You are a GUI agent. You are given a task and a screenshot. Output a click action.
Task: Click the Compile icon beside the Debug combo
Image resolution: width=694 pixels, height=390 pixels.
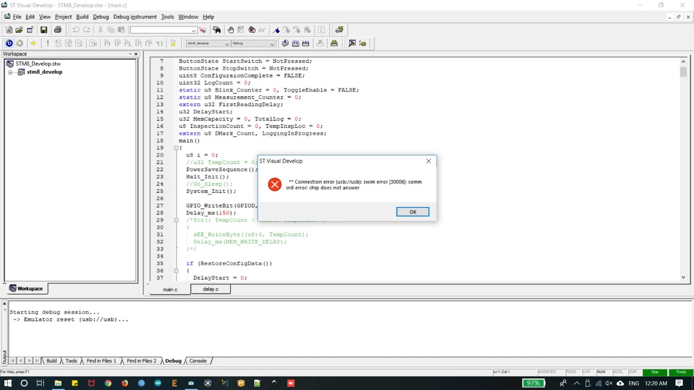tap(285, 43)
